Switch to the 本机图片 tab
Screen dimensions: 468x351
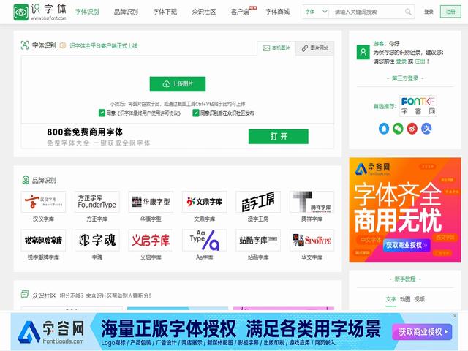(276, 48)
